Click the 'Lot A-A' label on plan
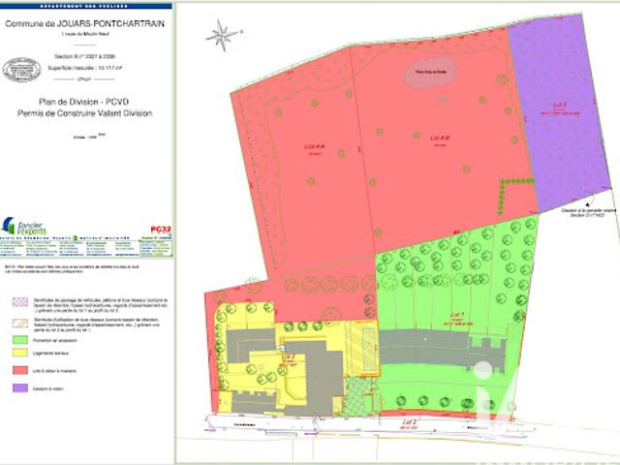The height and width of the screenshot is (465, 620). click(314, 146)
